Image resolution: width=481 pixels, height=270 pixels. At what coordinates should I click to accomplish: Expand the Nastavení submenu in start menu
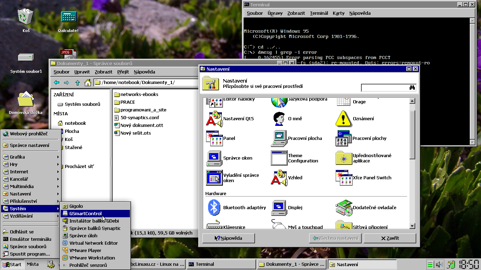click(x=31, y=194)
